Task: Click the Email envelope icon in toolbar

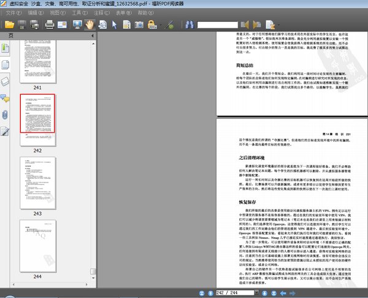Action: (62, 25)
